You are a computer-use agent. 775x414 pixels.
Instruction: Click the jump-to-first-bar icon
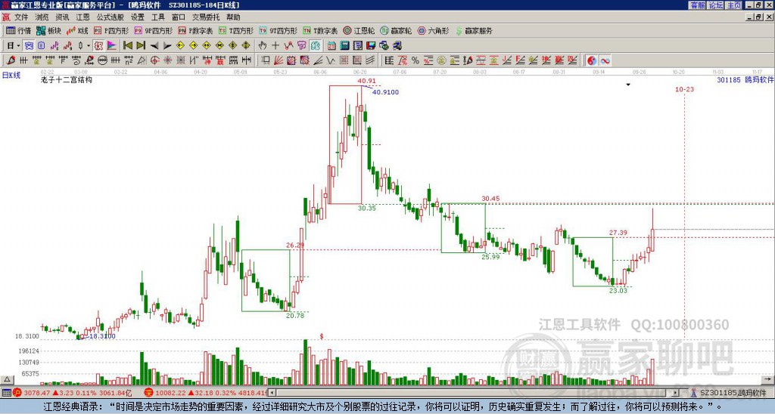127,46
